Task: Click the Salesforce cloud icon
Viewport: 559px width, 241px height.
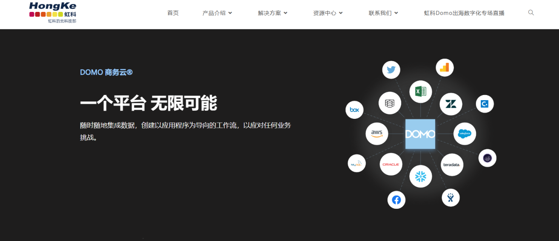Action: click(465, 134)
